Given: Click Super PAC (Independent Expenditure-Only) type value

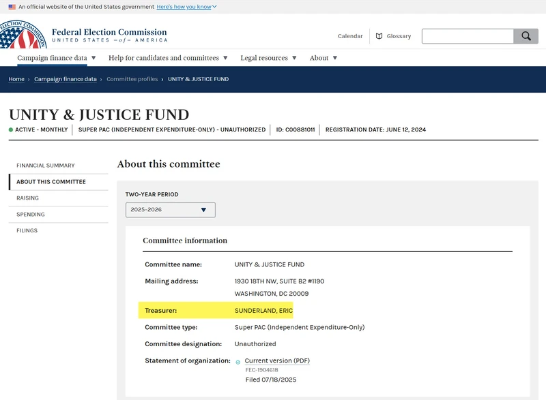Looking at the screenshot, I should (300, 327).
